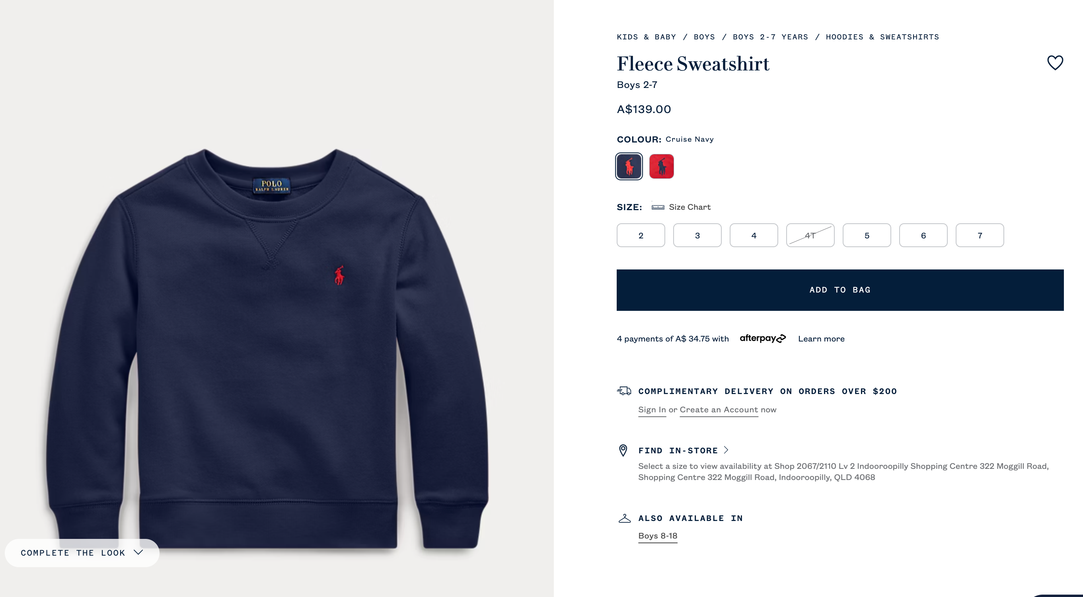Navigate to Boys 2-7 Years breadcrumb

770,37
